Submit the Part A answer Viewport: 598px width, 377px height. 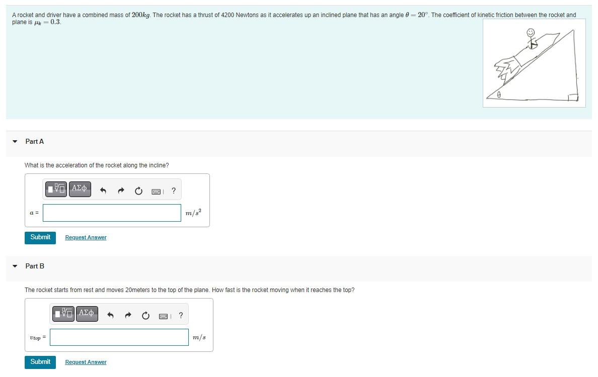click(40, 237)
